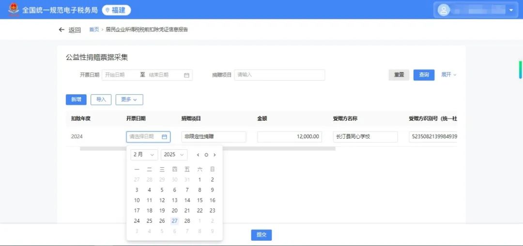
Task: Open the month dropdown showing 2月
Action: [x=144, y=155]
